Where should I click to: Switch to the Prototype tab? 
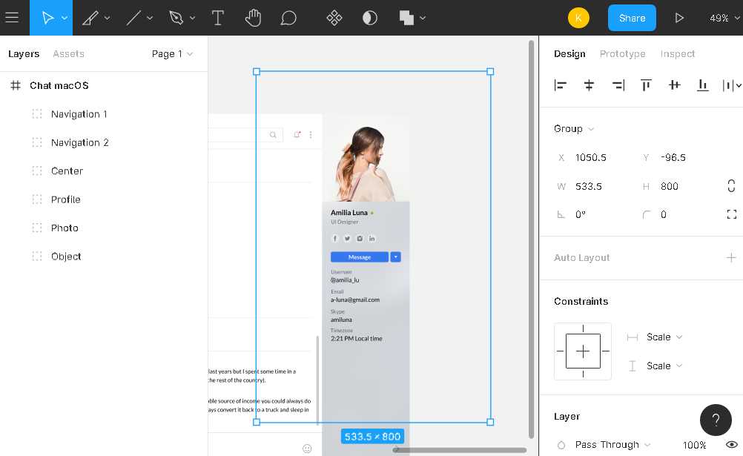click(622, 54)
